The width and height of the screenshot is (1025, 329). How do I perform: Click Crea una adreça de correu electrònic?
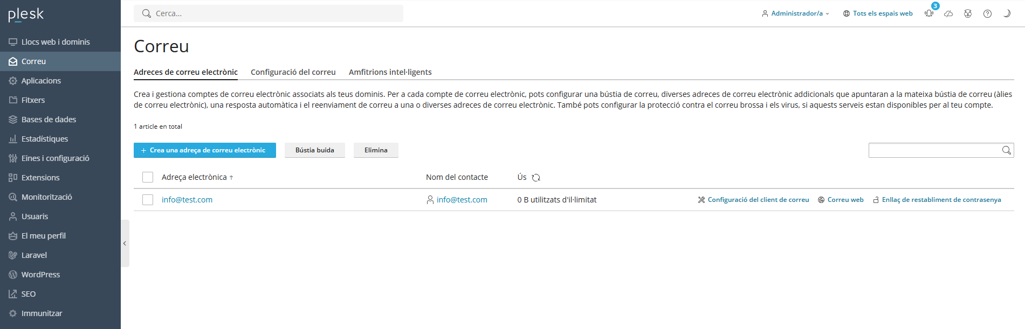[204, 150]
